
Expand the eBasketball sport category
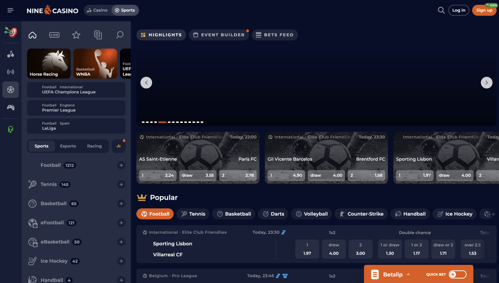click(x=121, y=242)
